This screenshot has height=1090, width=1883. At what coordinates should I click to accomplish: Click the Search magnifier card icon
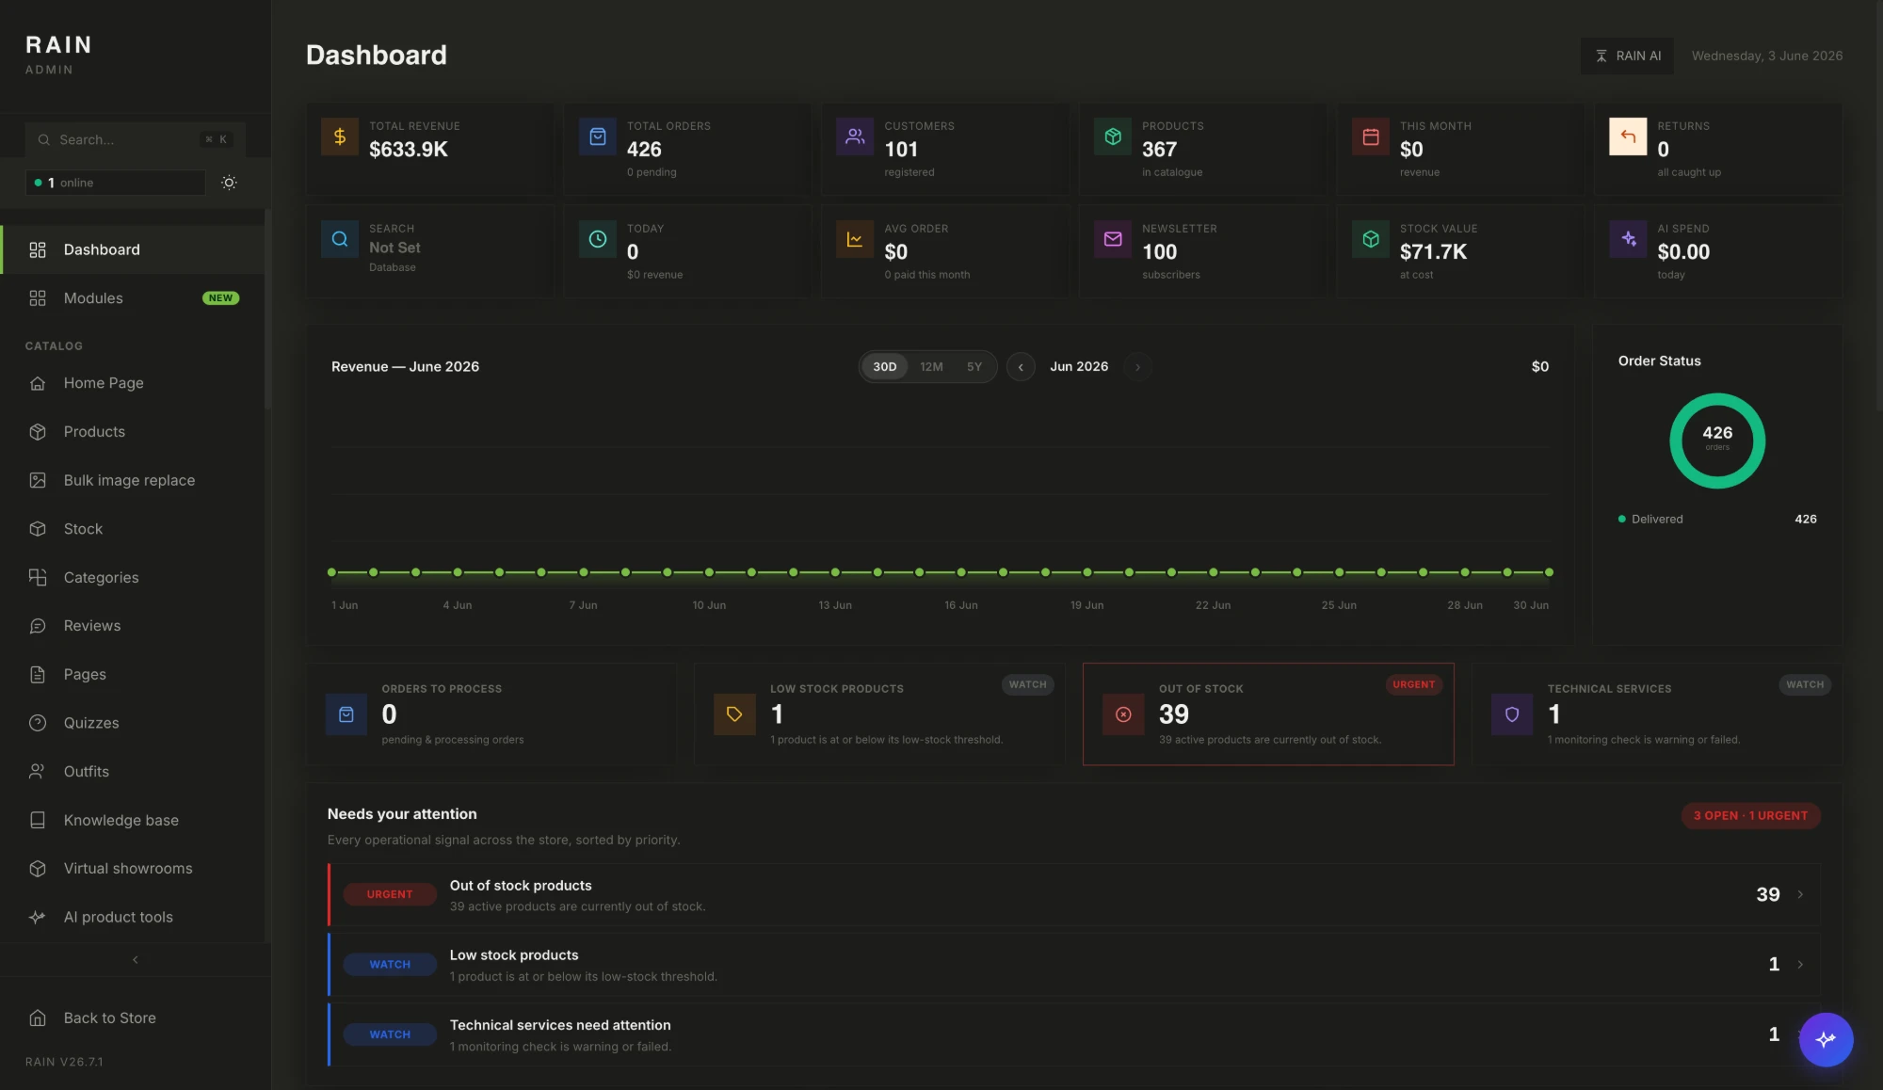tap(340, 240)
